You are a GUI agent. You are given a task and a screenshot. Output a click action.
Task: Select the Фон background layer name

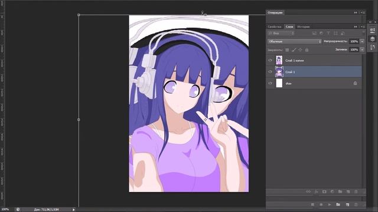click(x=288, y=84)
